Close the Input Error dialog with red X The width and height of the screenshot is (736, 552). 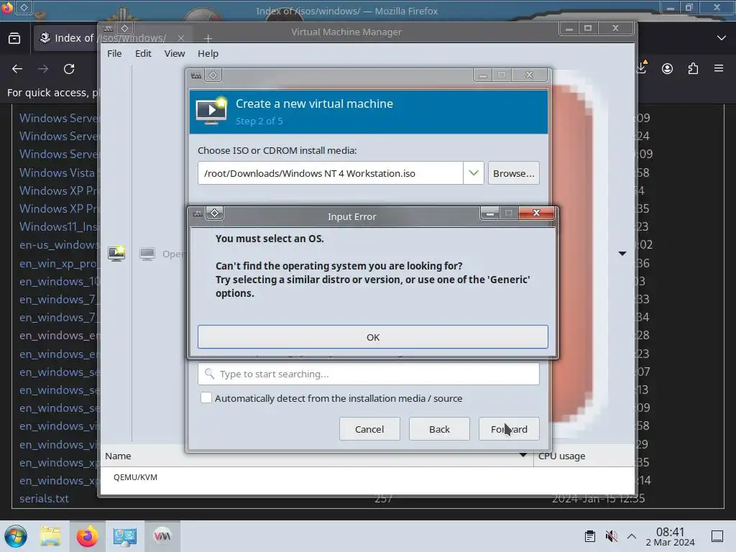click(x=536, y=213)
